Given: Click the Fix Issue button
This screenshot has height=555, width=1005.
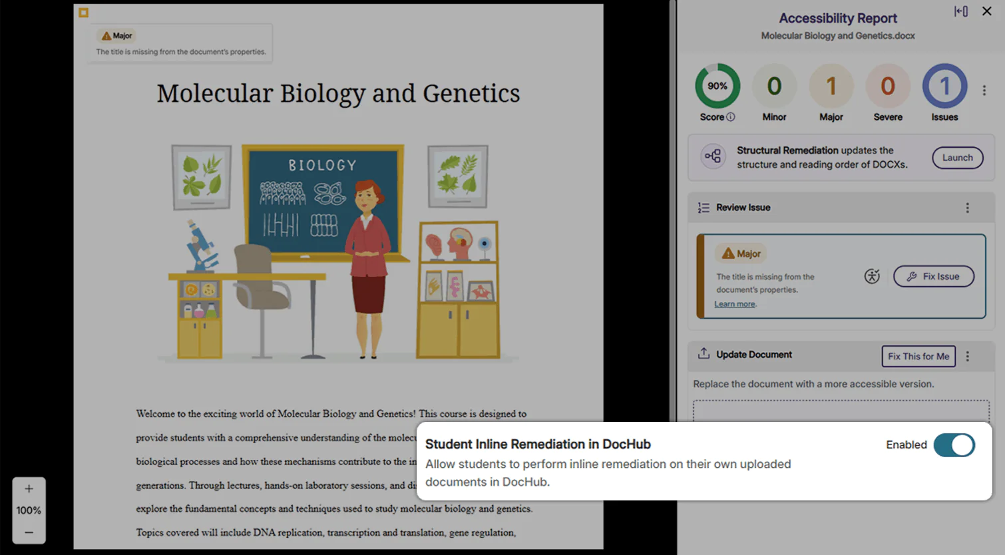Looking at the screenshot, I should [933, 276].
